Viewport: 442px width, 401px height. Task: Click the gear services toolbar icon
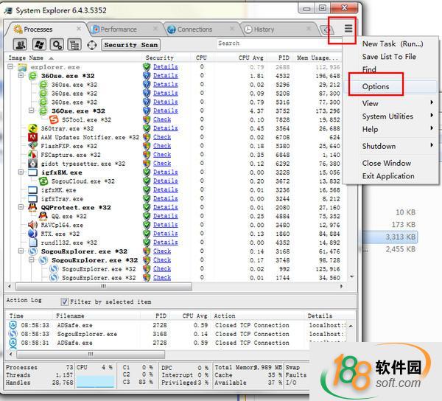(x=57, y=45)
